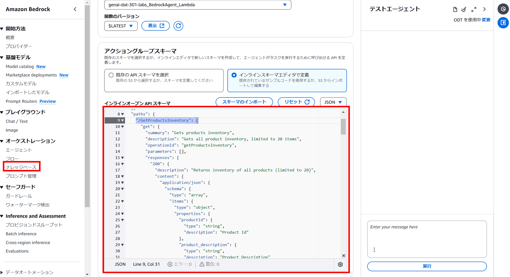The image size is (510, 277).
Task: Open Model catalog in the sidebar
Action: click(x=20, y=66)
